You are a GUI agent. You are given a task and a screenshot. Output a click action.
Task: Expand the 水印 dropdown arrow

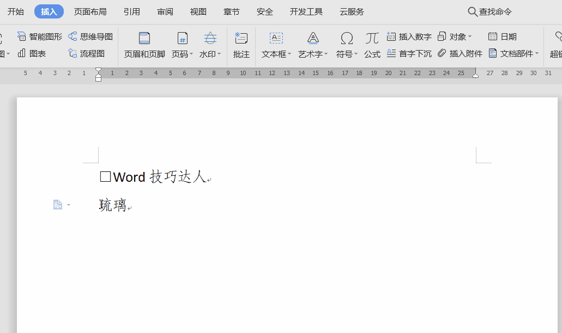(219, 54)
